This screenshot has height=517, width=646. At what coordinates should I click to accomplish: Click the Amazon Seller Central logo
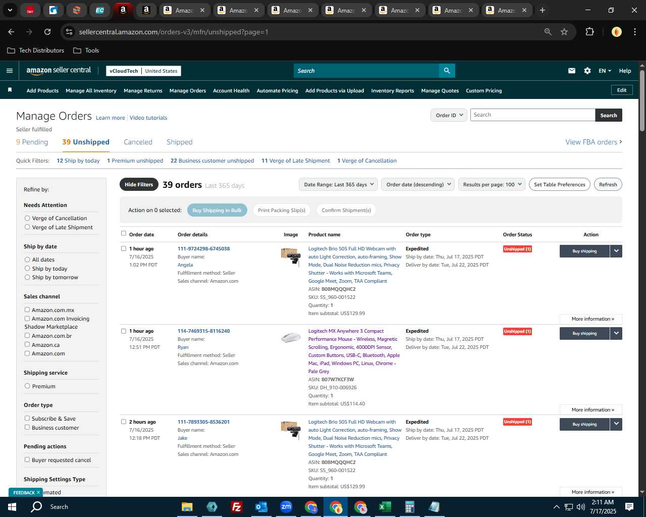point(59,71)
